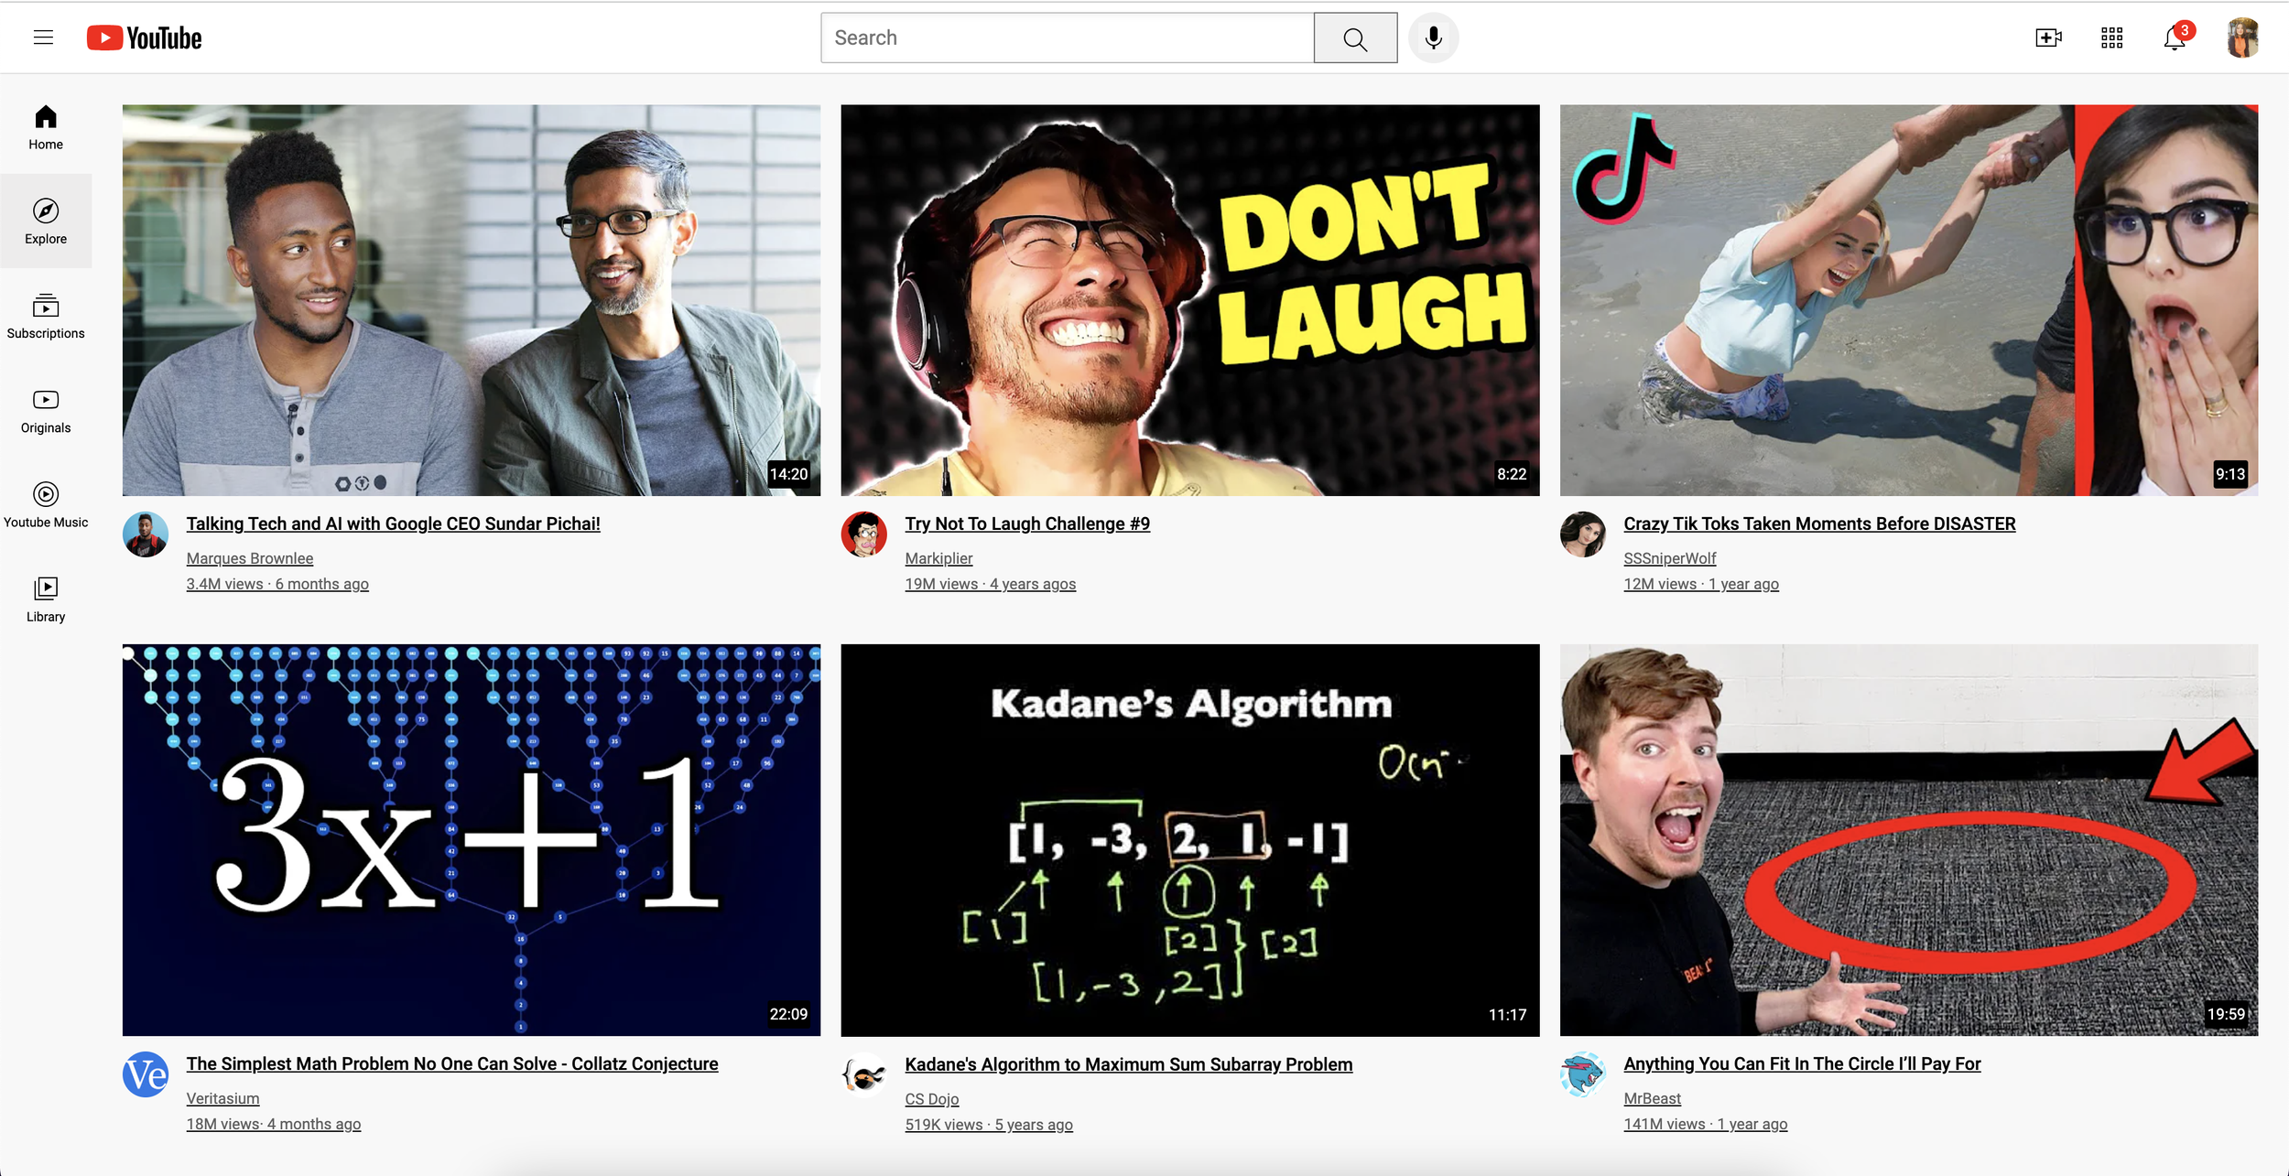The image size is (2289, 1176).
Task: Open Marques Brownlee channel link
Action: click(250, 558)
